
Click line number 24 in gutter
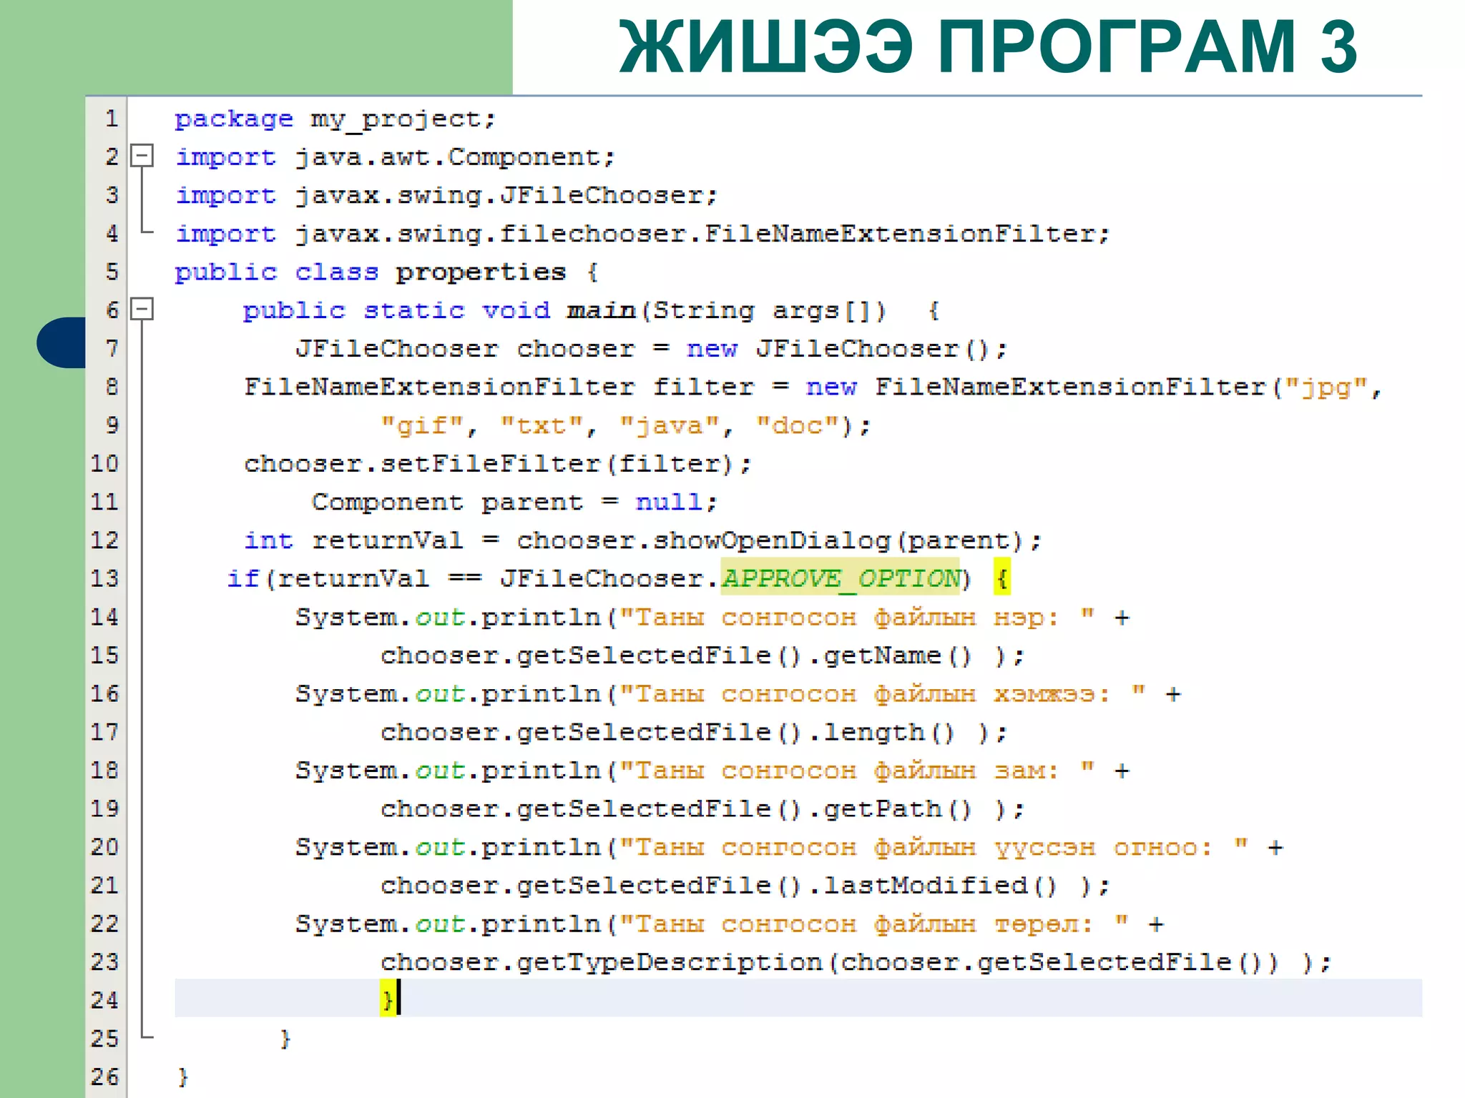pos(104,999)
